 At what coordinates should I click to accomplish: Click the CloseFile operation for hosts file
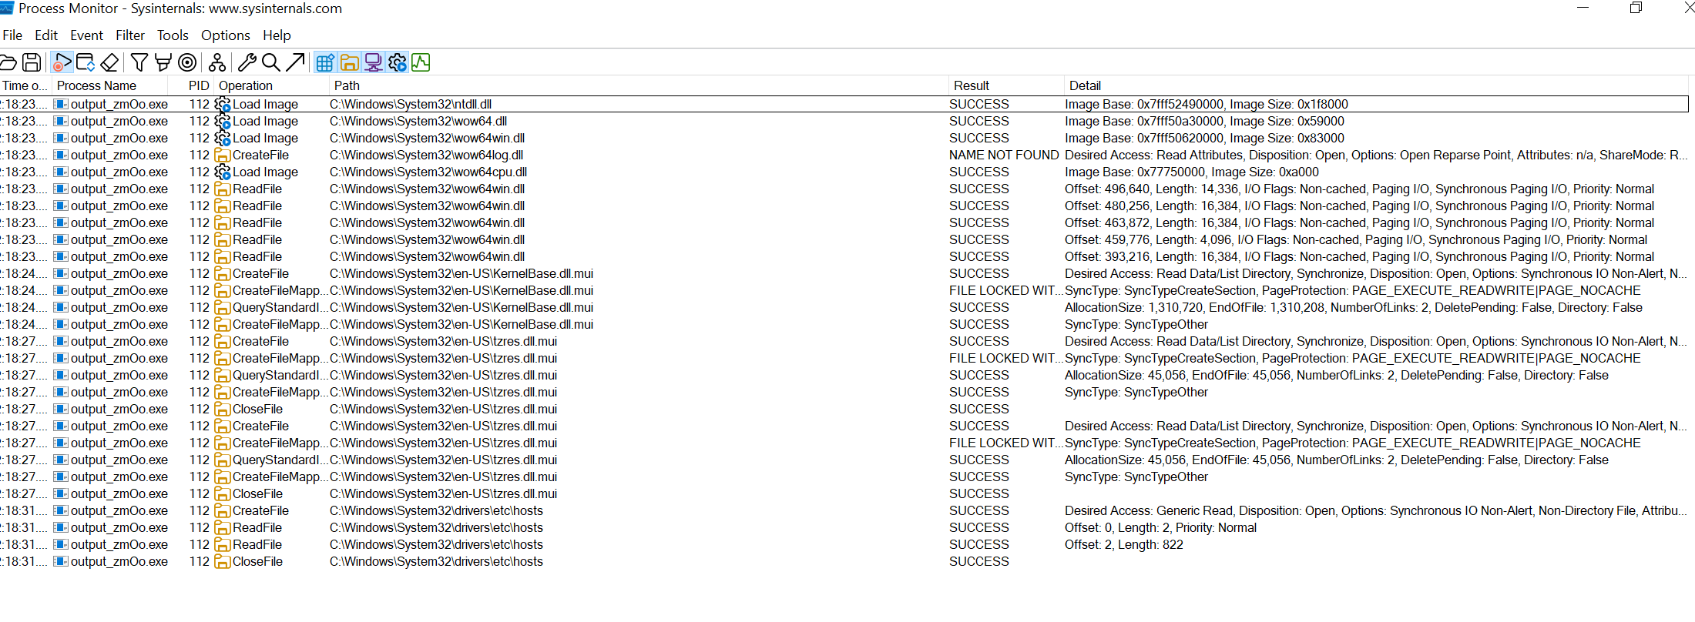(x=257, y=561)
